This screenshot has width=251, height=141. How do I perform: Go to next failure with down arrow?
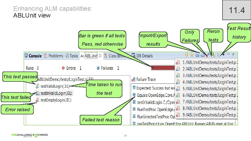(187, 55)
